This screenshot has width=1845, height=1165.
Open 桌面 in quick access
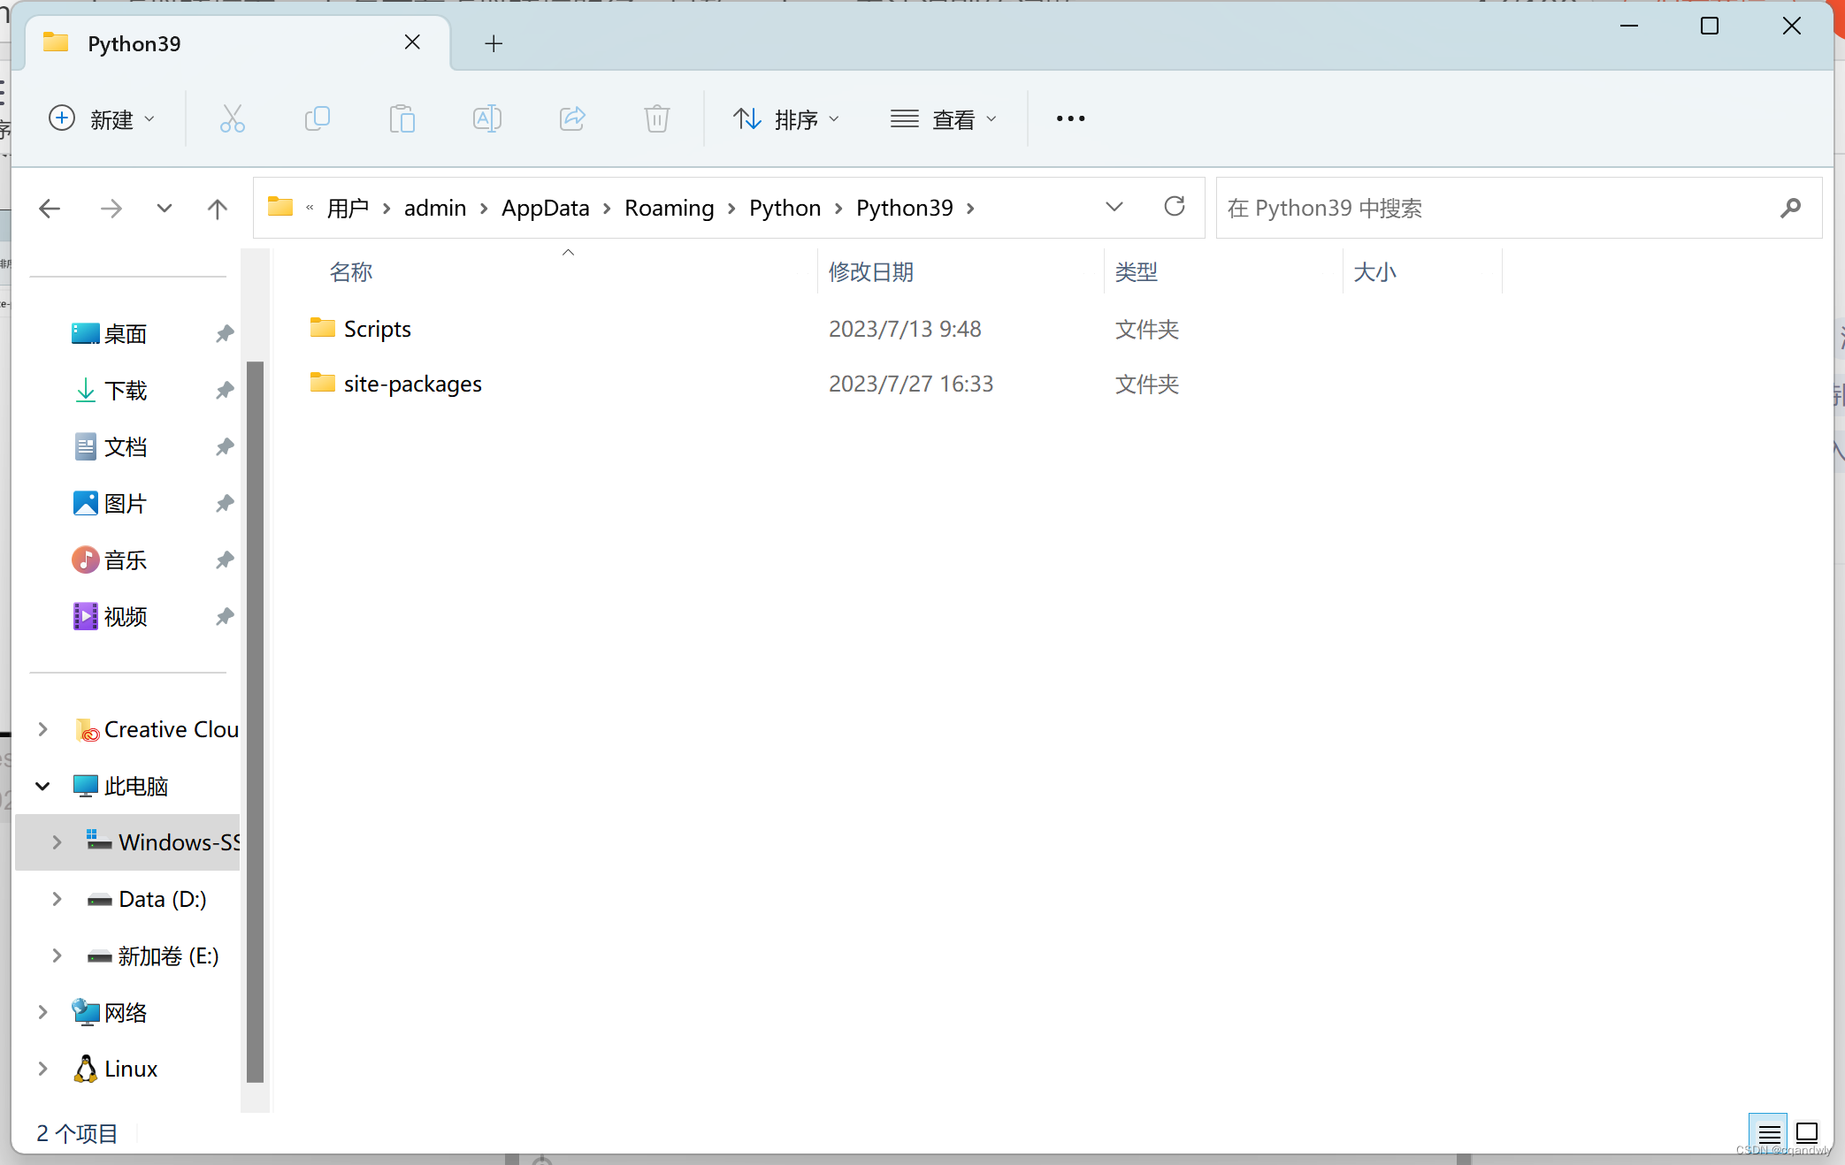pos(126,333)
